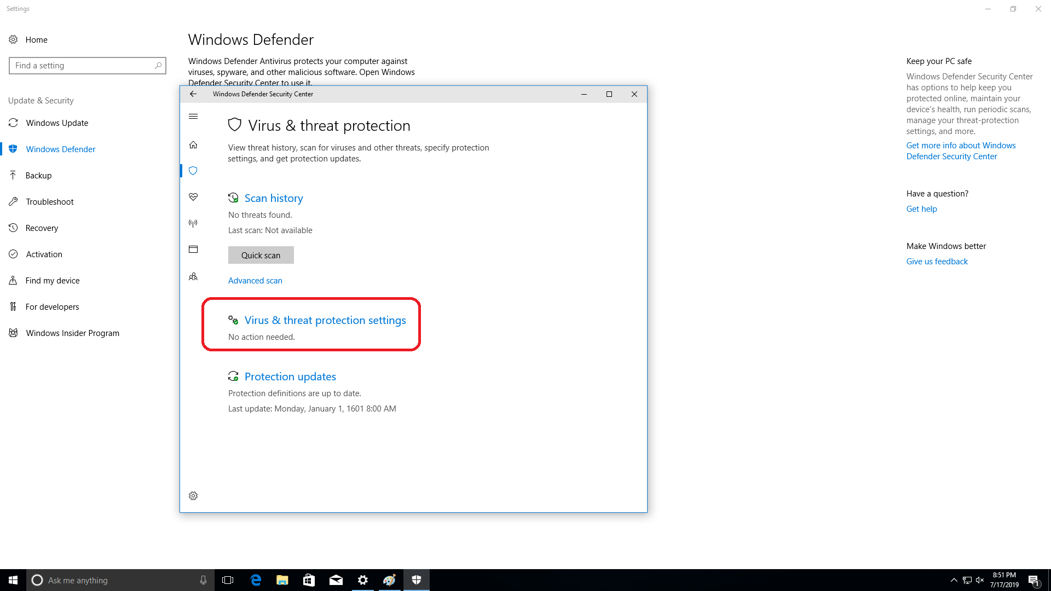Viewport: 1051px width, 591px height.
Task: Launch Microsoft Edge from taskbar
Action: tap(256, 580)
